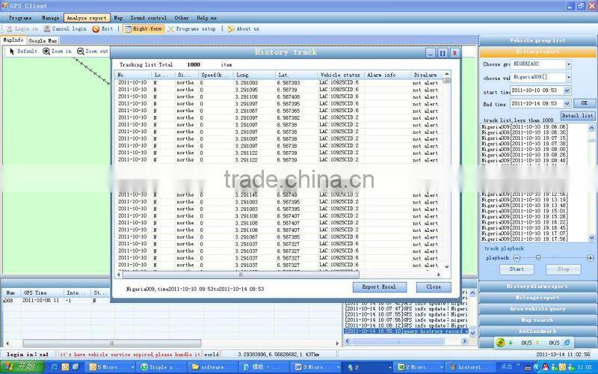598x374 pixels.
Task: Sort by the Vehicle status column header
Action: [x=340, y=76]
